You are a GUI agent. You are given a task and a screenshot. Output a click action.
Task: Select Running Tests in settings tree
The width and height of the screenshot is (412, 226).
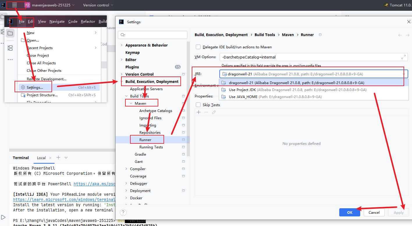(x=151, y=147)
